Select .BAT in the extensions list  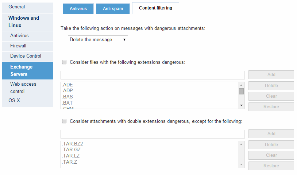coord(68,103)
